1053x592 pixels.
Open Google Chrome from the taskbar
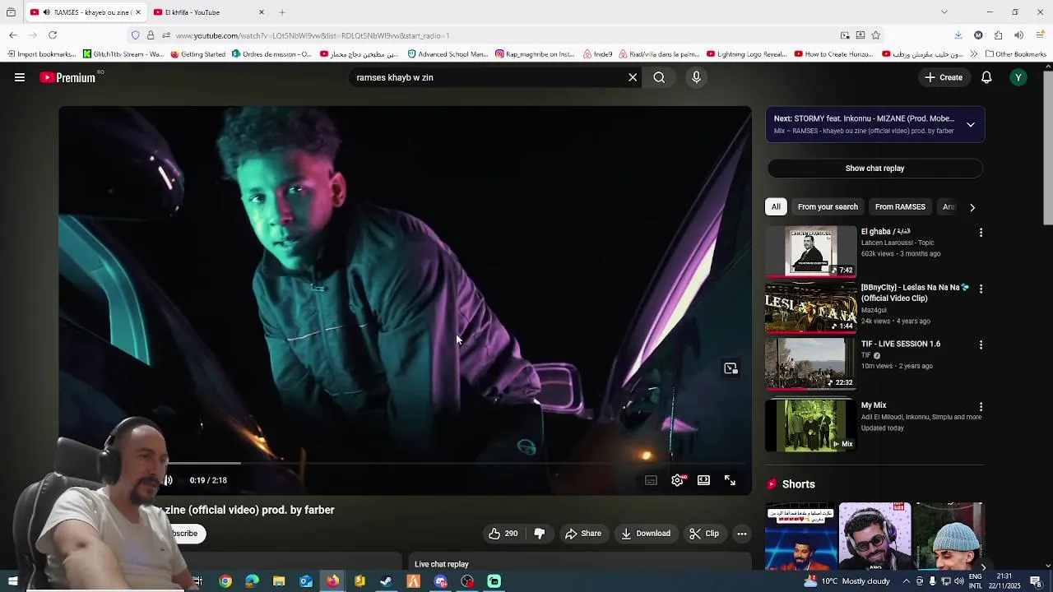tap(225, 581)
